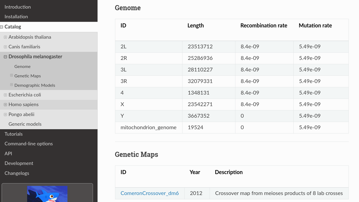Select Generic models in the catalog
The image size is (359, 202).
point(25,124)
